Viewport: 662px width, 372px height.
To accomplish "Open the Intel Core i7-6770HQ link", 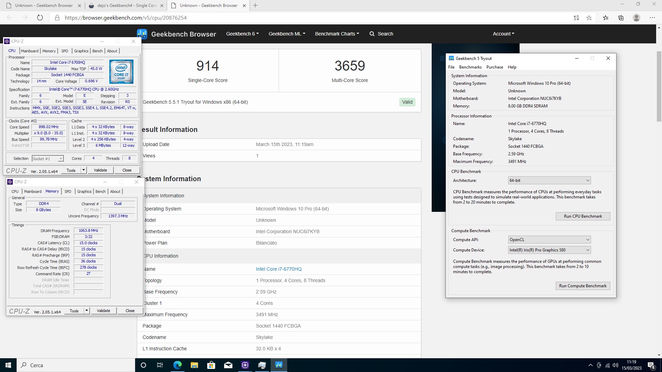I will [x=279, y=269].
